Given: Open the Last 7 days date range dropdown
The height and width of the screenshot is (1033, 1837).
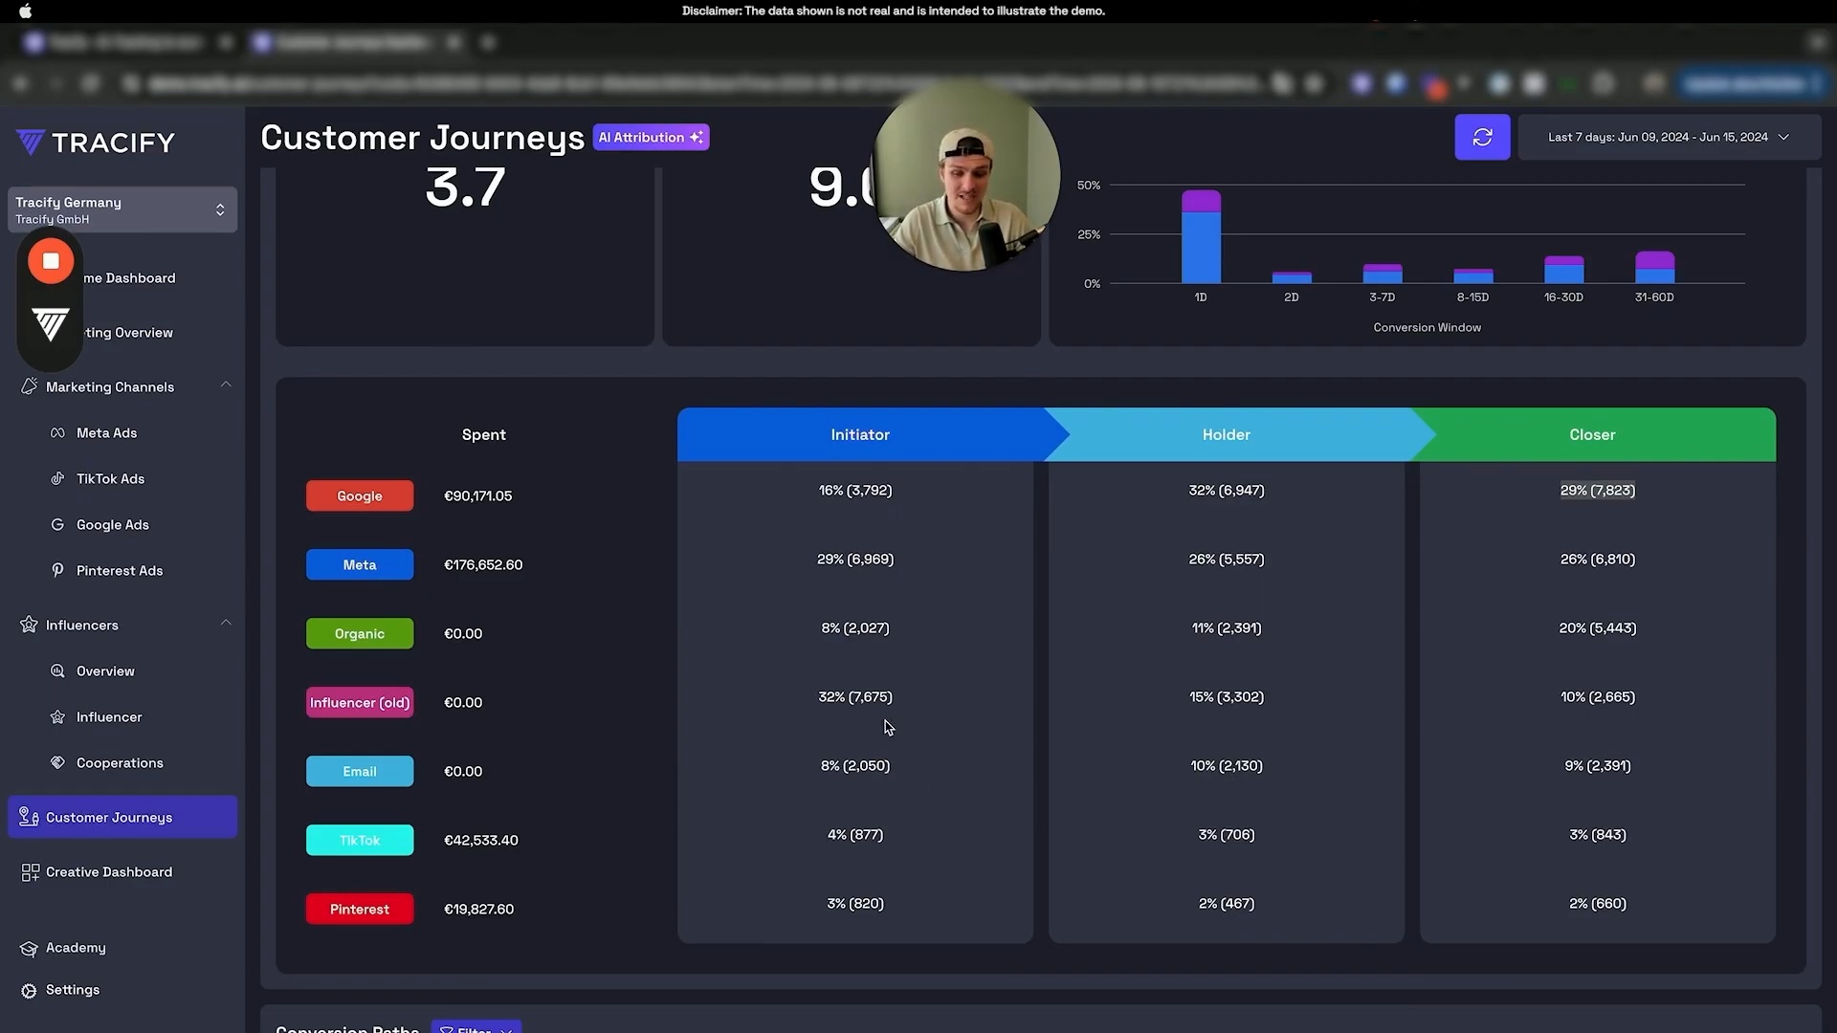Looking at the screenshot, I should click(1667, 137).
